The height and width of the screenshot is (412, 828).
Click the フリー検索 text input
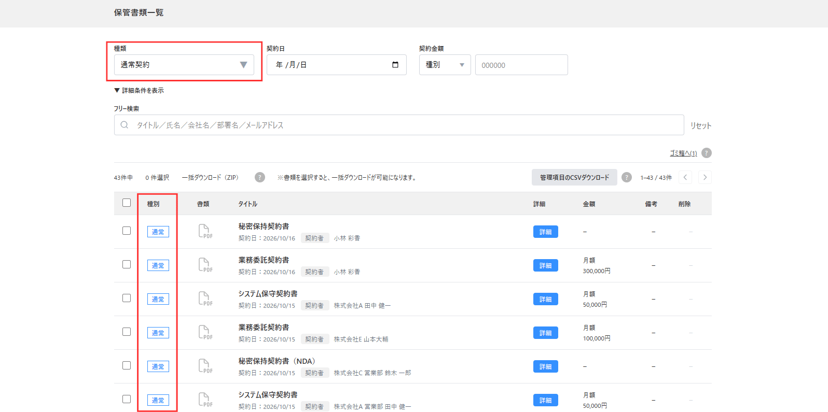(399, 125)
